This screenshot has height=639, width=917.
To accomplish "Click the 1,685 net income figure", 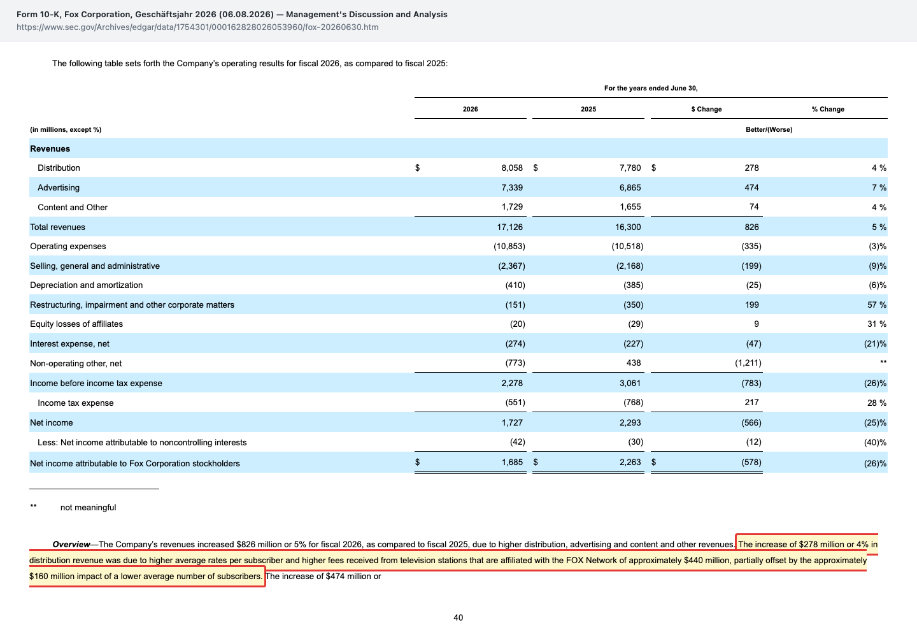I will click(512, 462).
